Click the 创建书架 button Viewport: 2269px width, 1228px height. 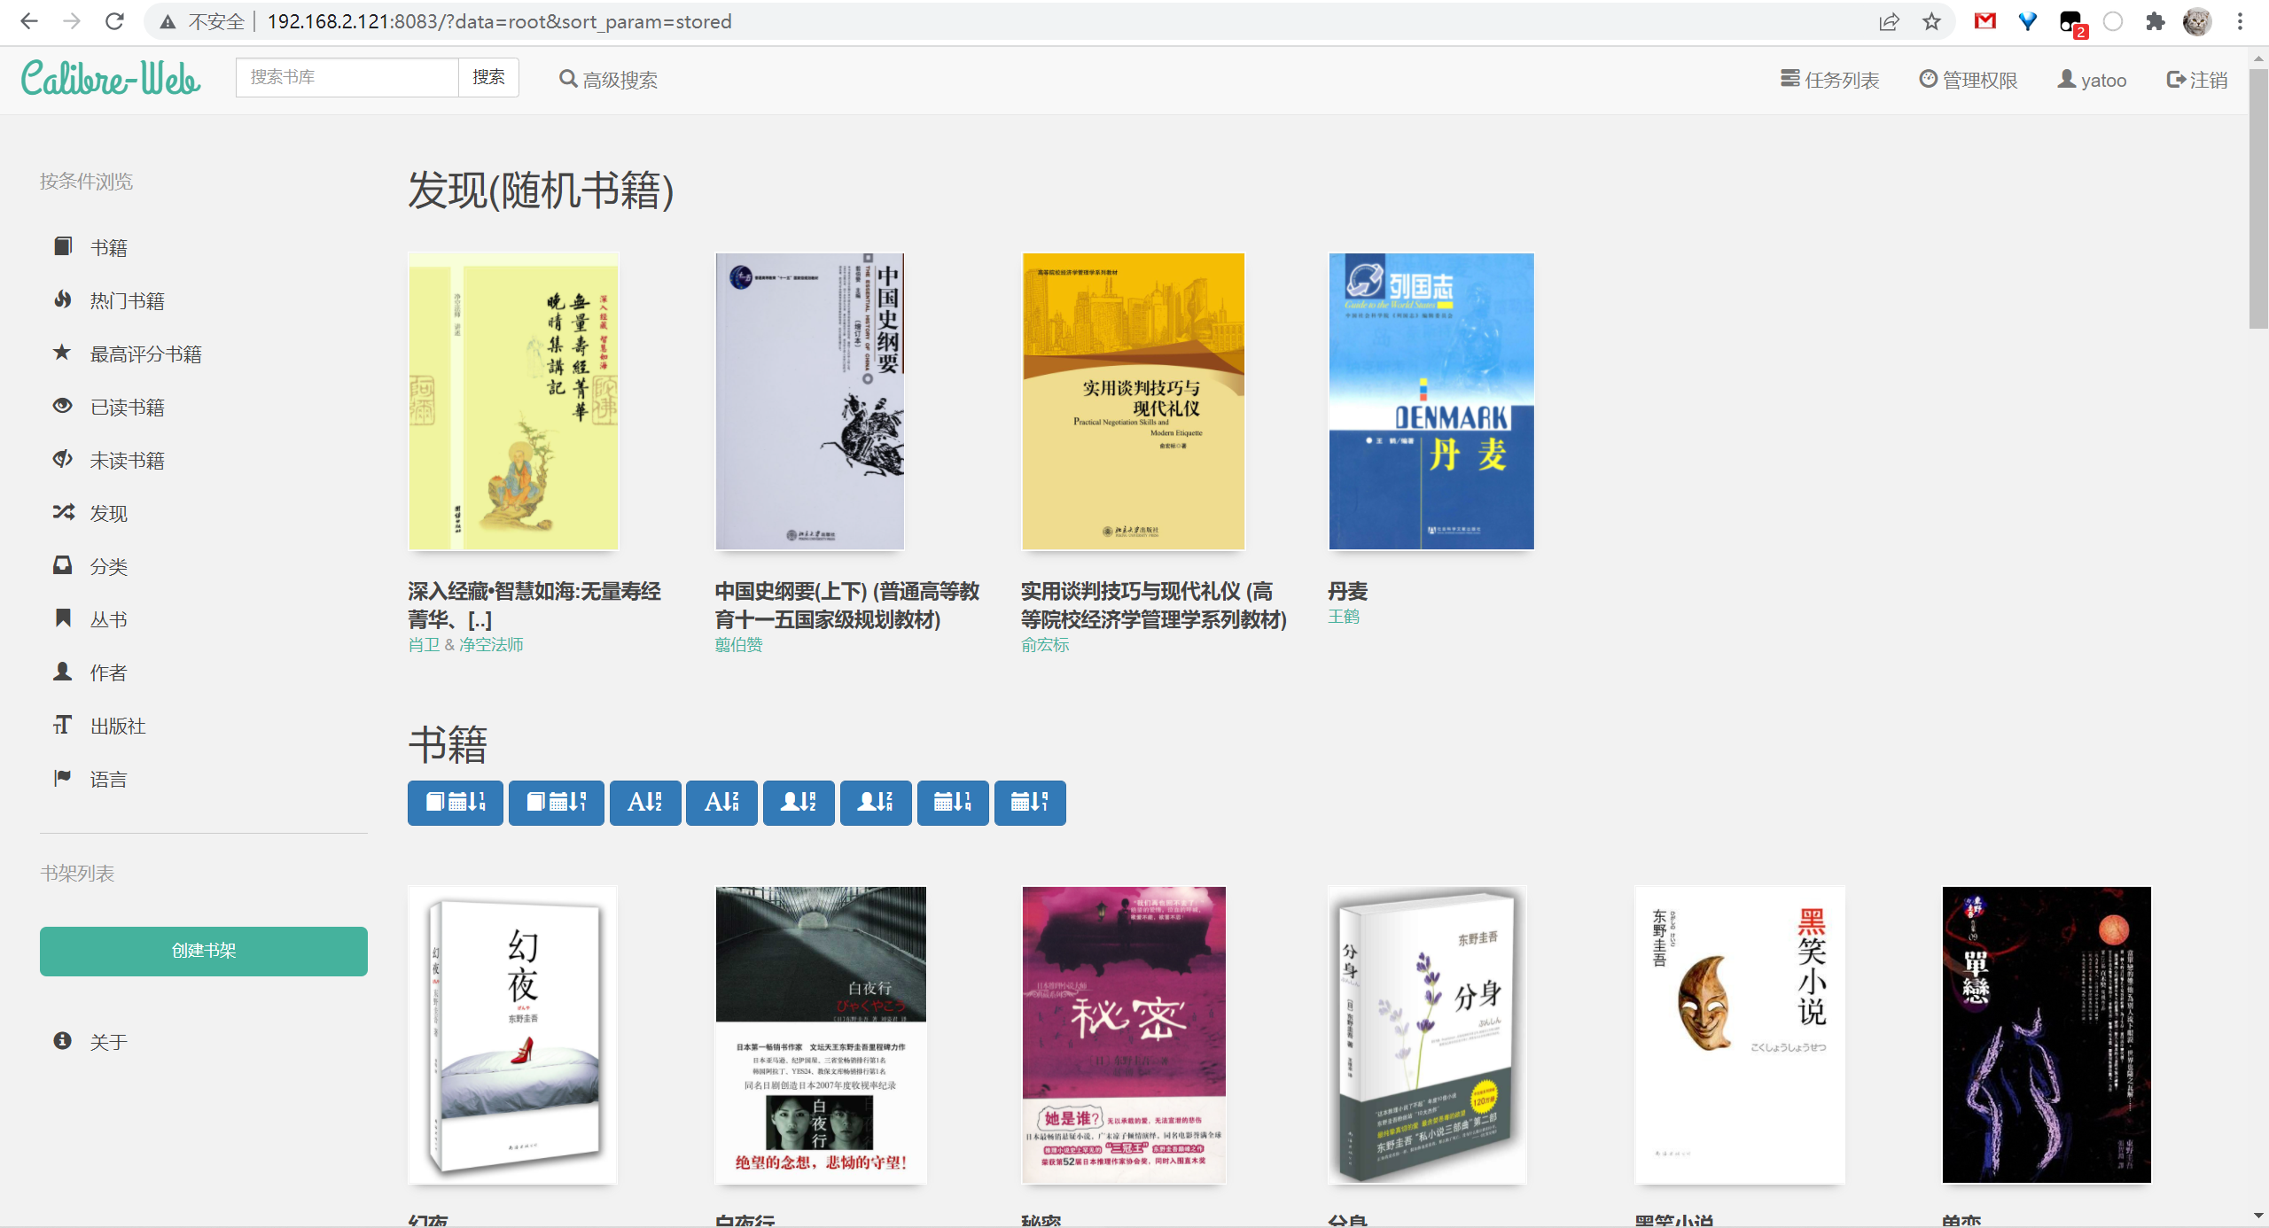pos(203,951)
